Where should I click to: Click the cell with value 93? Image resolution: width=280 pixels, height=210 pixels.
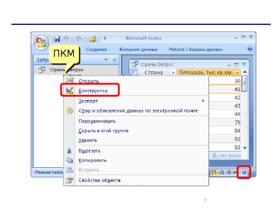(225, 147)
